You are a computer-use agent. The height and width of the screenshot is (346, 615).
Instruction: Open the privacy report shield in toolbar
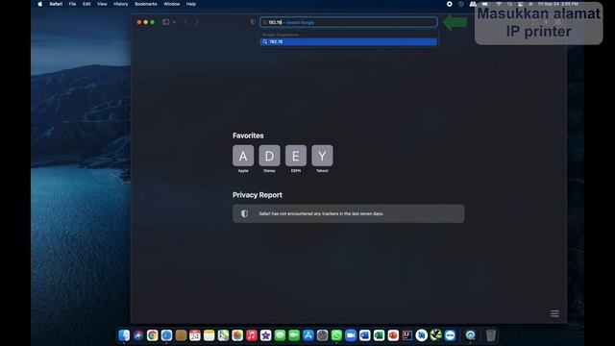point(253,22)
